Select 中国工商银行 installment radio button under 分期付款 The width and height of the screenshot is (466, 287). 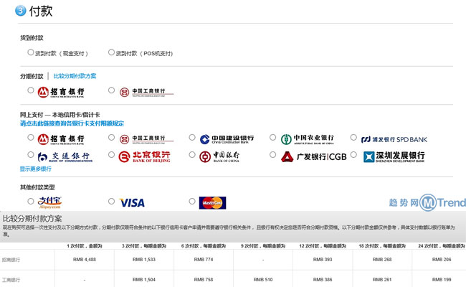pos(111,90)
